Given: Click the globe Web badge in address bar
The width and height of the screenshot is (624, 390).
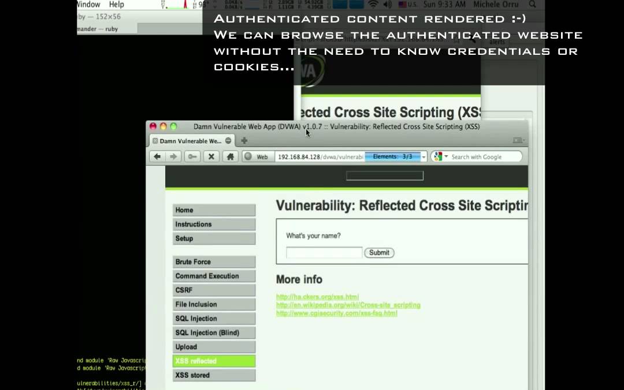Looking at the screenshot, I should 258,157.
